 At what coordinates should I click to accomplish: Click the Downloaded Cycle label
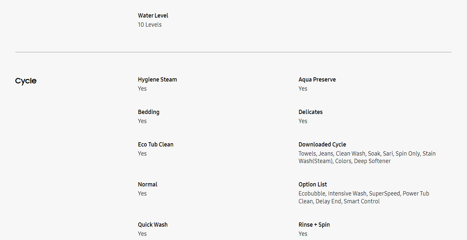[322, 145]
